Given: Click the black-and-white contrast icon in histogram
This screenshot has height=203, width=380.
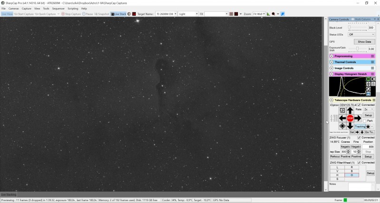Looking at the screenshot, I should (373, 79).
